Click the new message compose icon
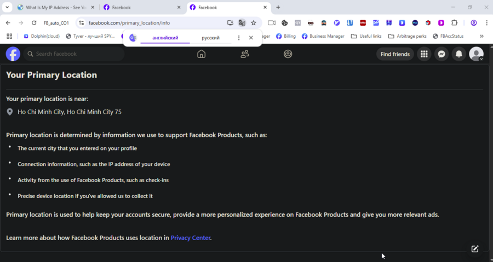This screenshot has height=262, width=493. [475, 249]
